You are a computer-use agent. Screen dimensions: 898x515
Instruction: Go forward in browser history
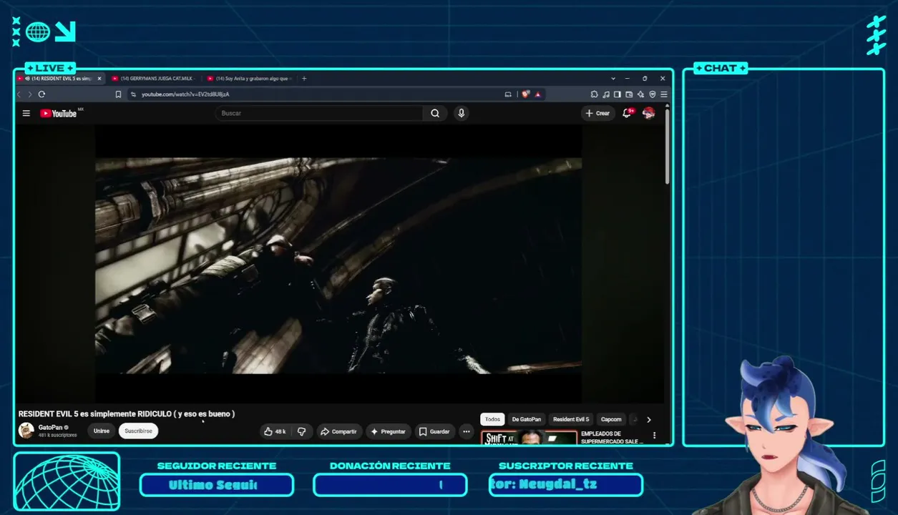29,94
